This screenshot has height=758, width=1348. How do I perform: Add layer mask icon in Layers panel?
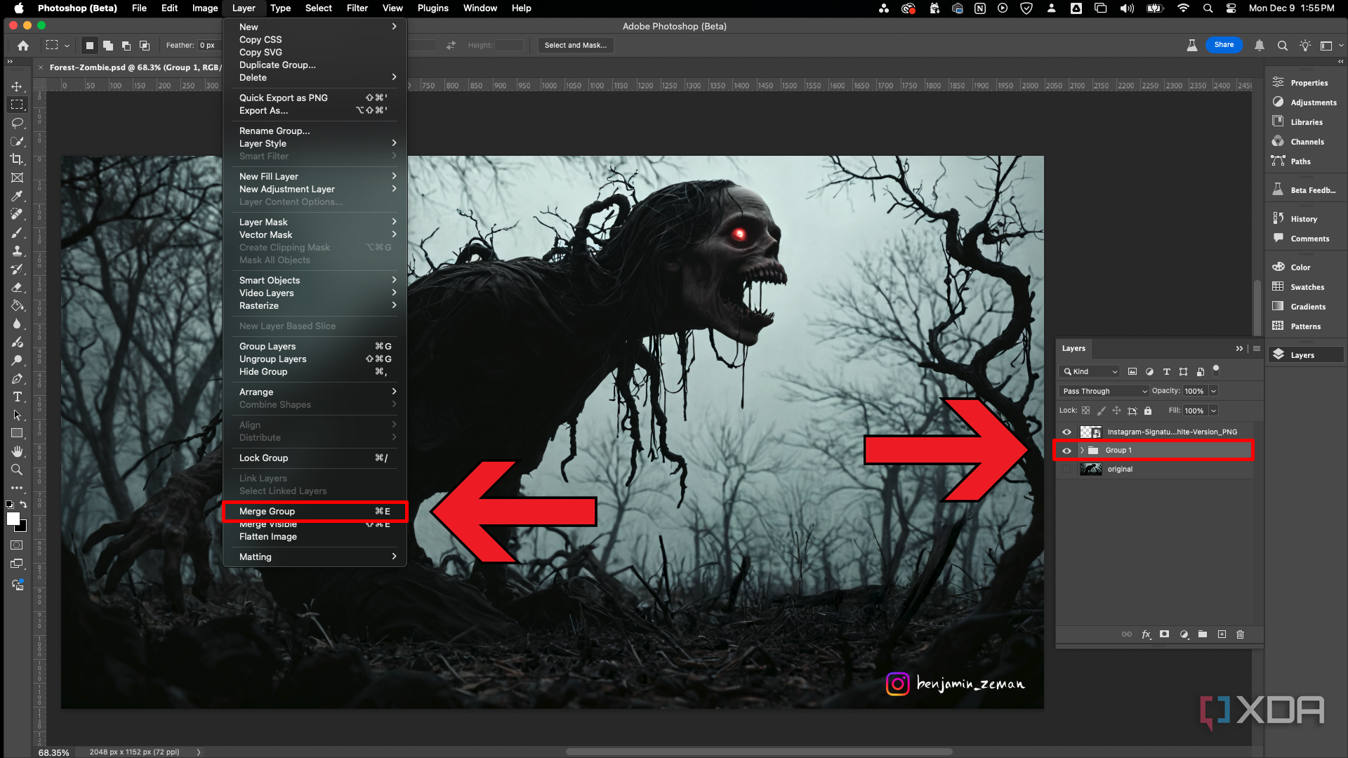[x=1164, y=634]
